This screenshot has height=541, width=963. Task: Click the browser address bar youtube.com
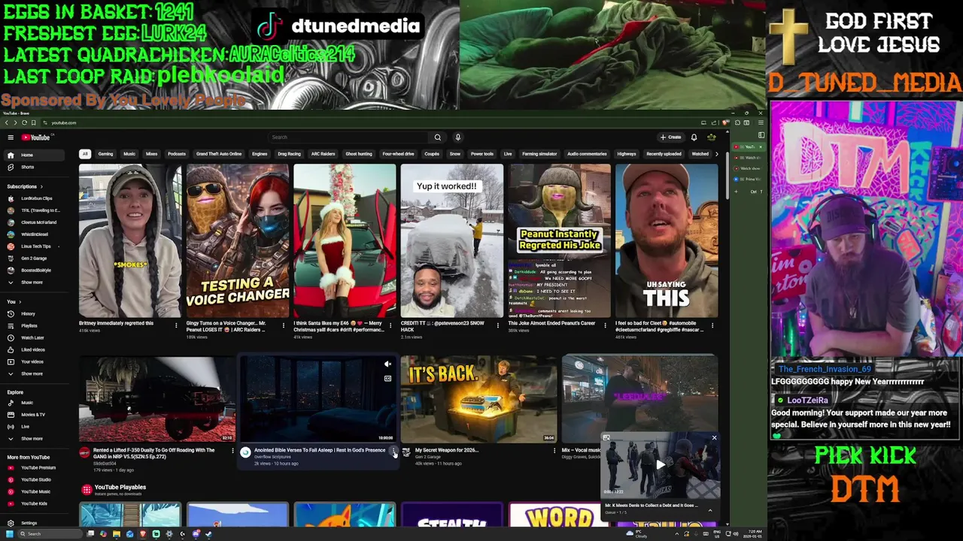coord(64,122)
